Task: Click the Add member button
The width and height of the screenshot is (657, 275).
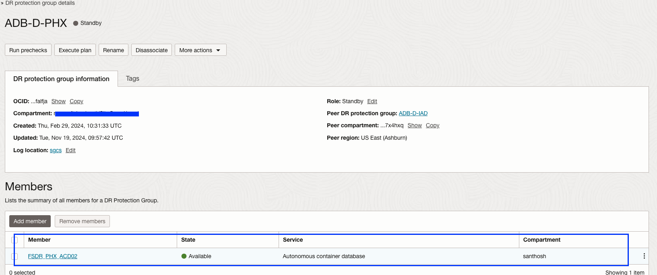Action: click(30, 221)
